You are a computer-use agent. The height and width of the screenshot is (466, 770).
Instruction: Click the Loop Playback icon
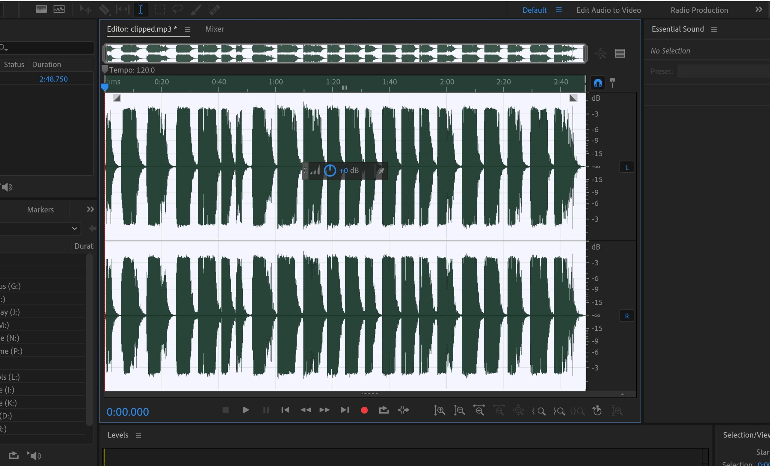tap(384, 410)
